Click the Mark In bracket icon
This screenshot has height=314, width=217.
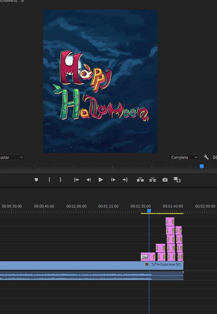tap(49, 180)
